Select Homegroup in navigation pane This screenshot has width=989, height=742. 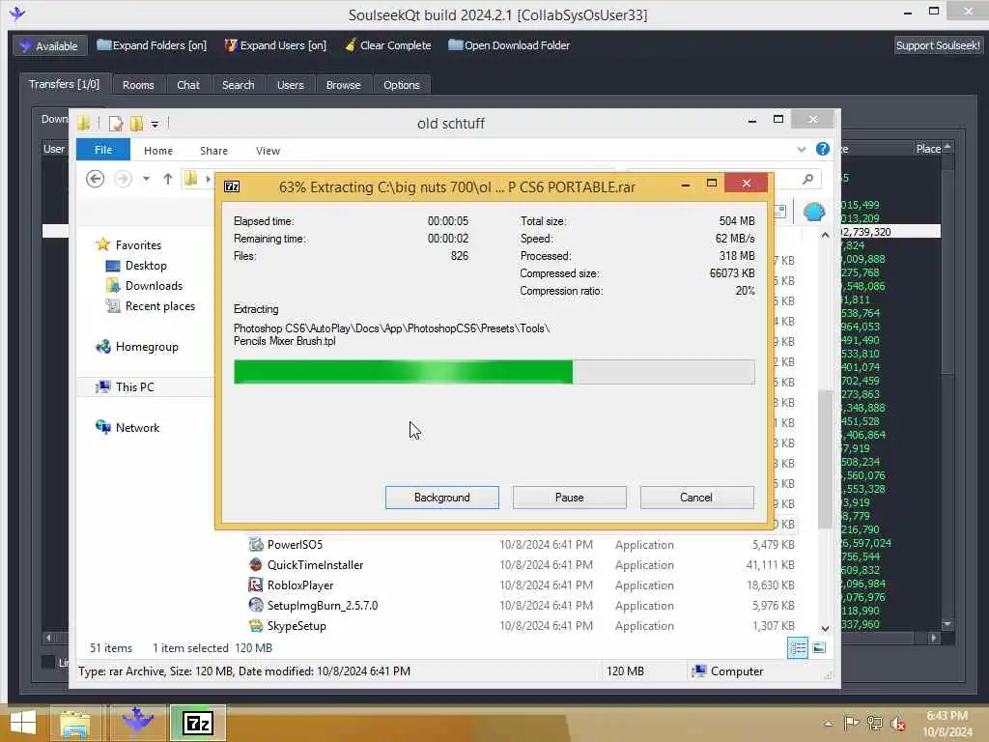pos(147,347)
